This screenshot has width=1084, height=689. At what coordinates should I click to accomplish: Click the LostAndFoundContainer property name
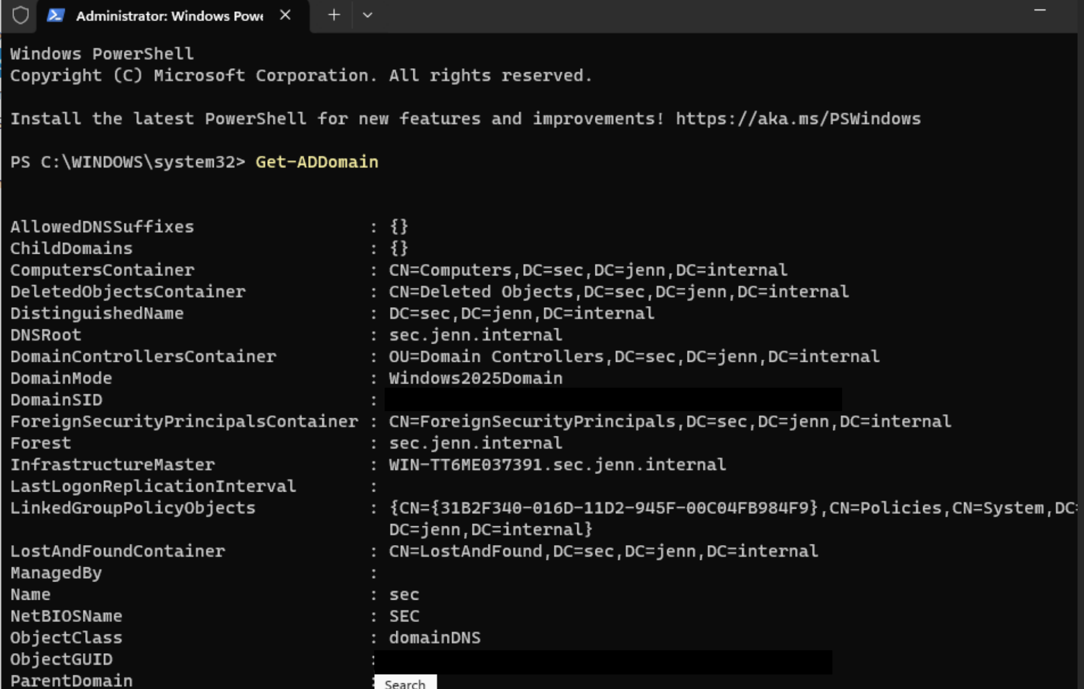point(117,552)
